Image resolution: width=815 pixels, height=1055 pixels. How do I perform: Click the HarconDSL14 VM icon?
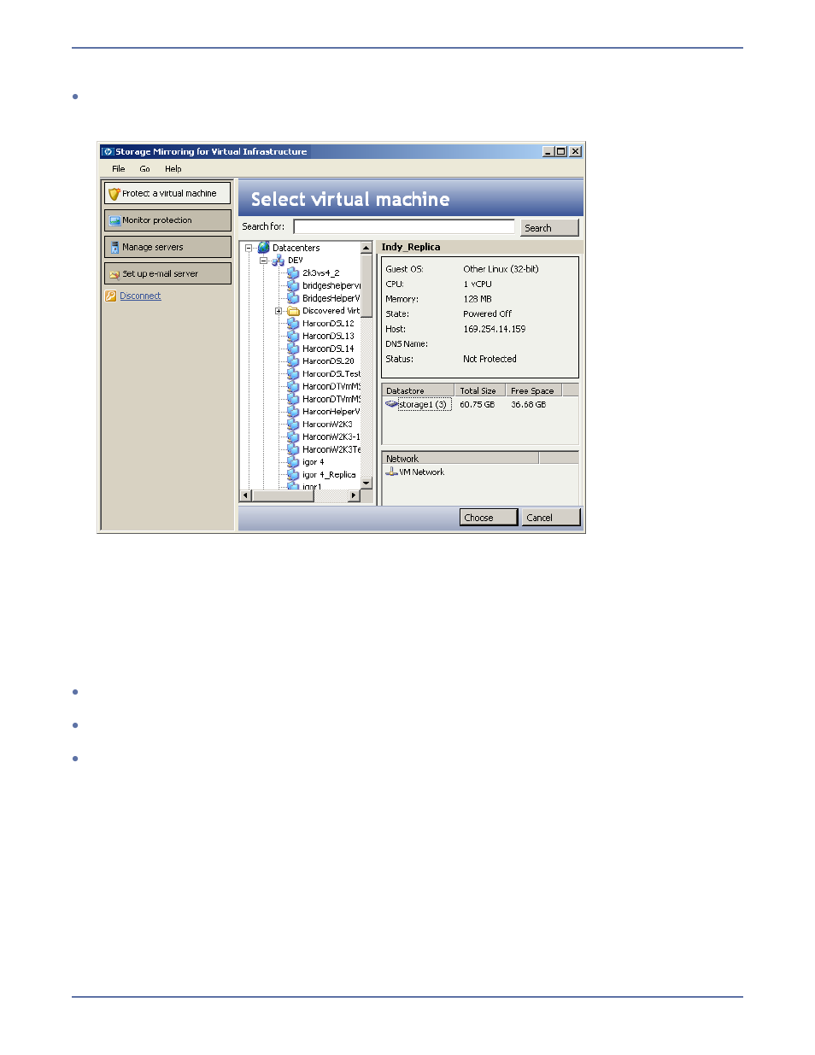[293, 349]
